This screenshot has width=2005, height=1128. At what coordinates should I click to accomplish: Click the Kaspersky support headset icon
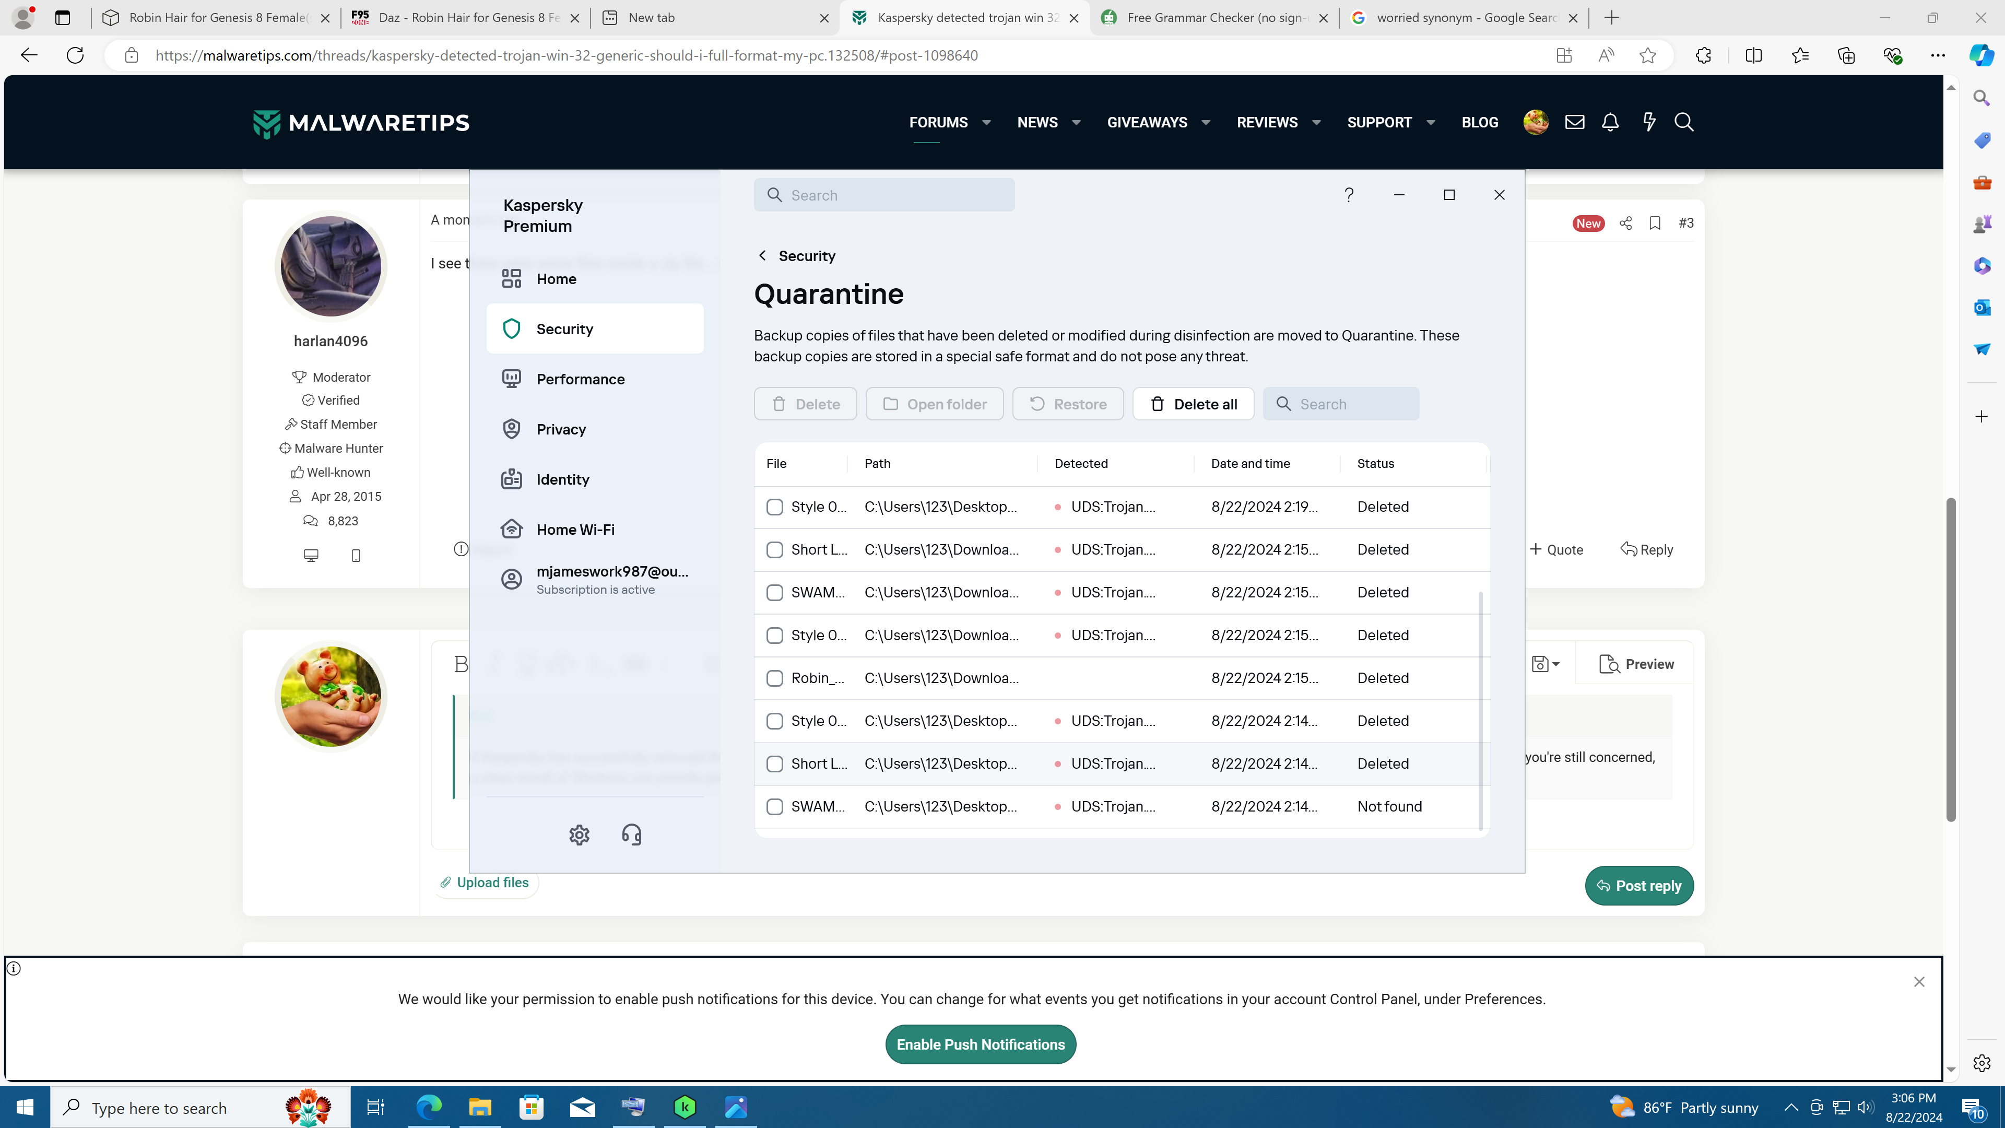coord(631,835)
